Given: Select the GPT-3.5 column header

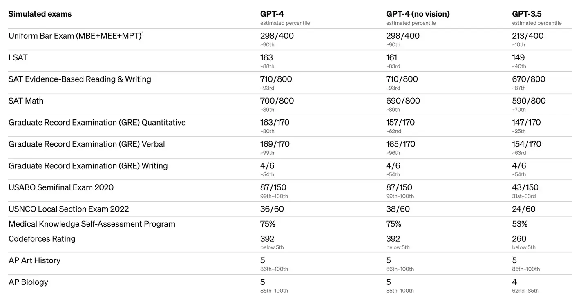Looking at the screenshot, I should (x=527, y=14).
